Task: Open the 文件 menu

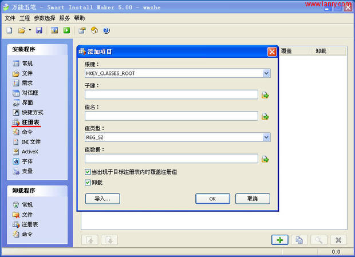Action: point(10,18)
